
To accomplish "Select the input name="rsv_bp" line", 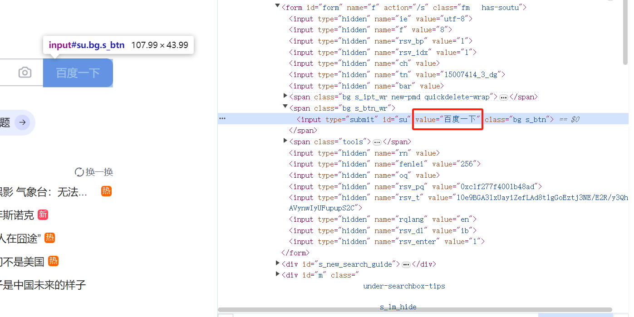I will pos(381,41).
